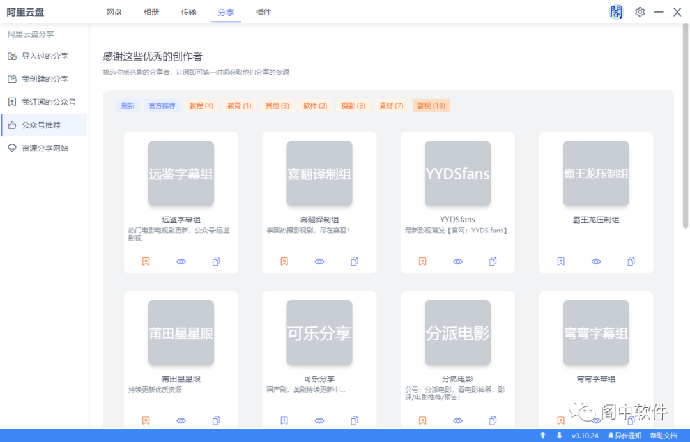Open 异步通知 in status bar
This screenshot has height=442, width=690.
click(x=625, y=436)
